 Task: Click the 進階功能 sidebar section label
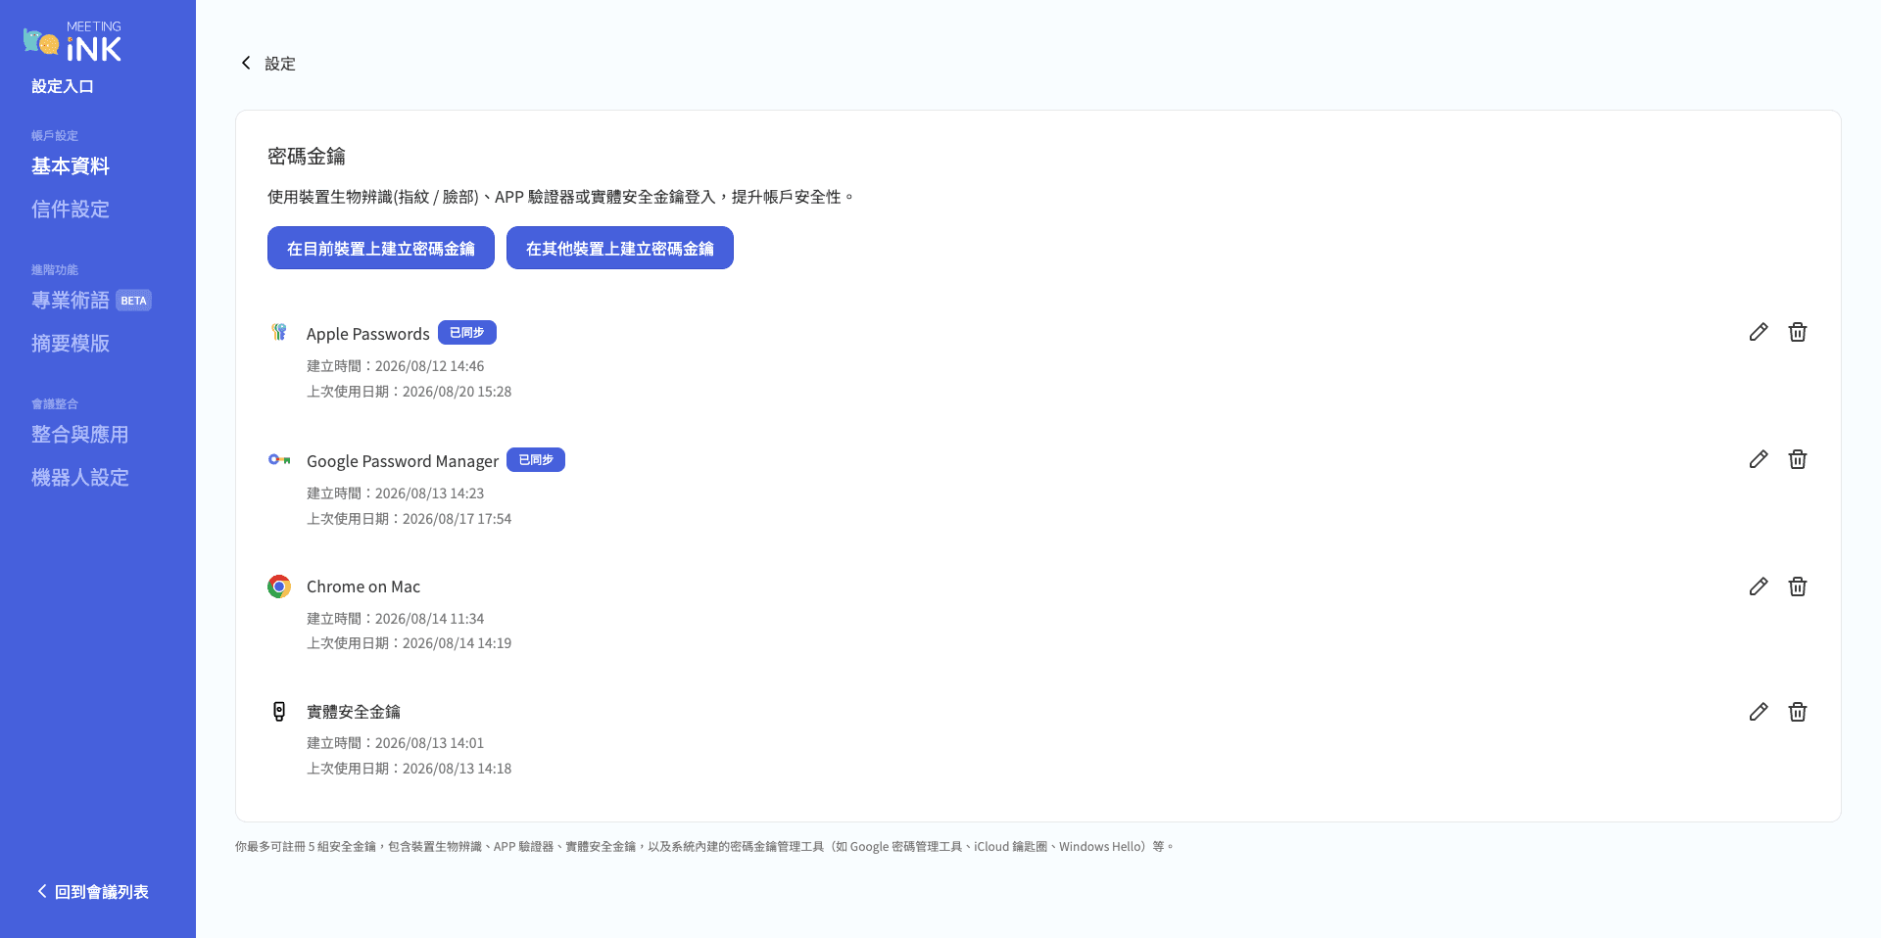coord(55,270)
